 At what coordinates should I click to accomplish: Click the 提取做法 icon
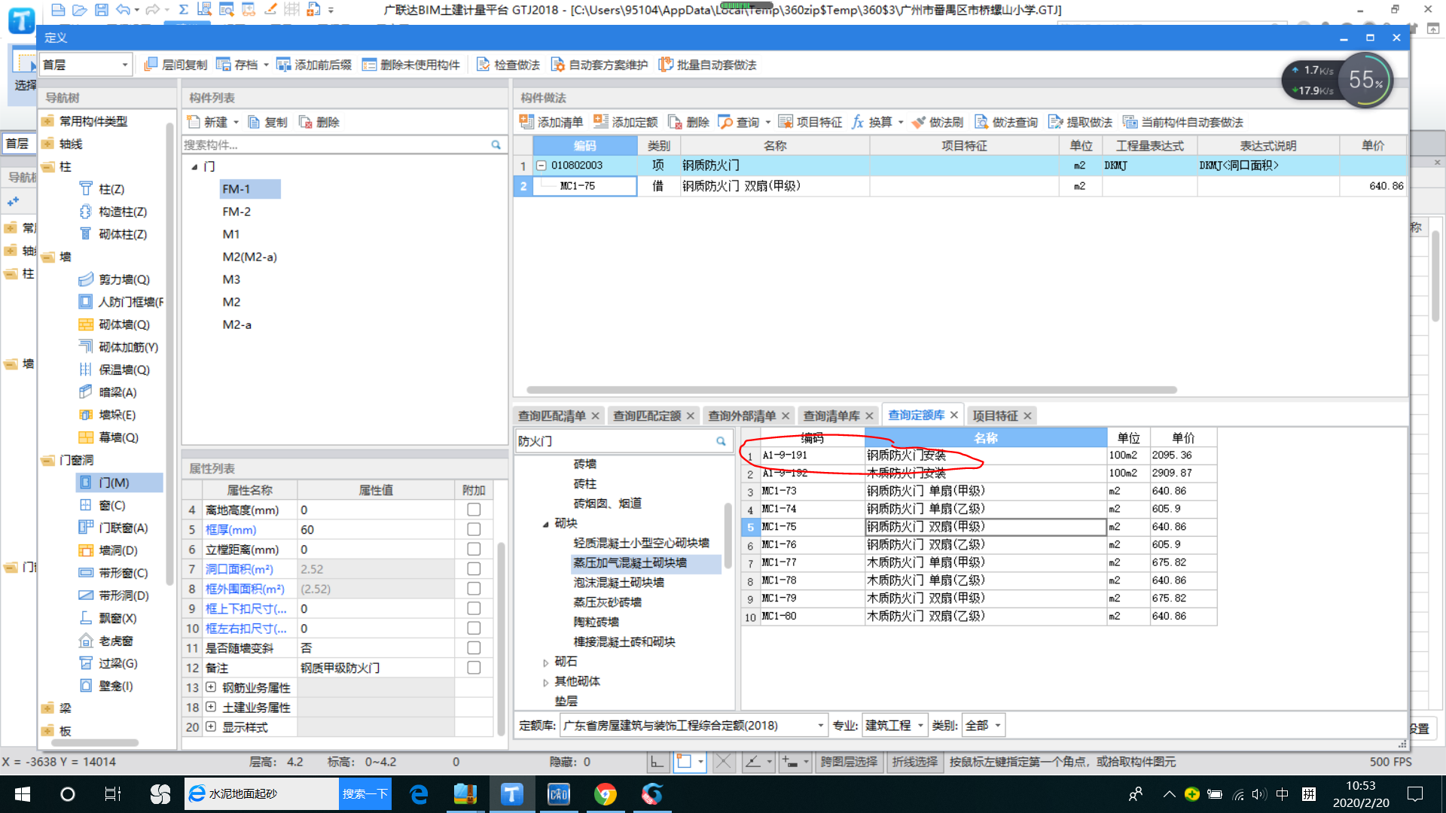click(x=1055, y=122)
